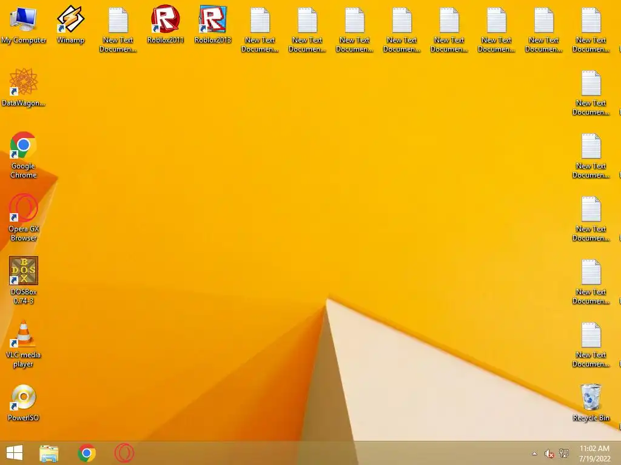Open the network status tray icon
The image size is (621, 465).
563,453
